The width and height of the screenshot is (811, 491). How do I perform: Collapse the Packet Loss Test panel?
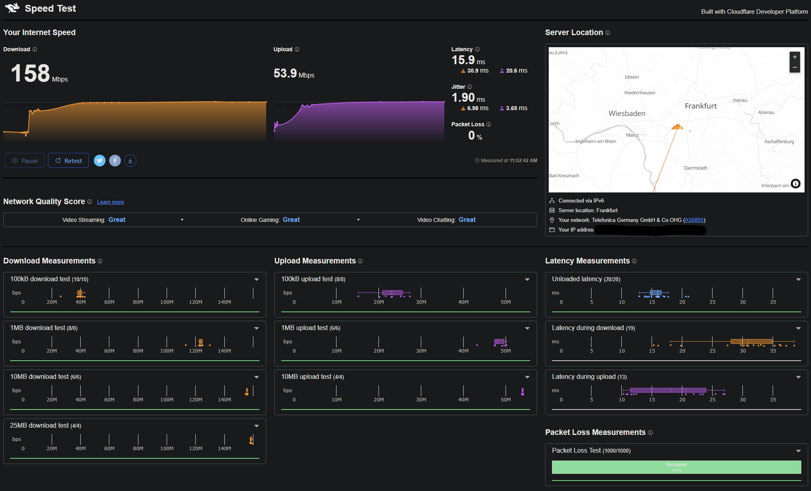tap(798, 451)
